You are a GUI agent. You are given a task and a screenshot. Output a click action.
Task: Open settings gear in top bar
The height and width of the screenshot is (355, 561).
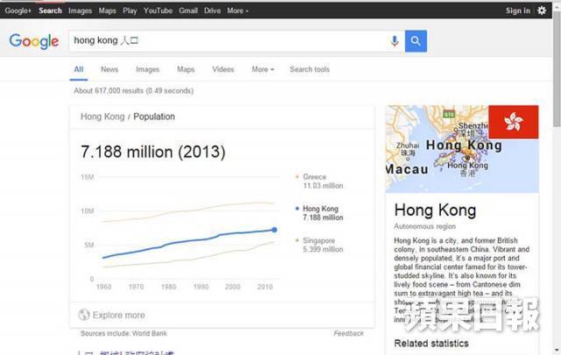[x=542, y=11]
